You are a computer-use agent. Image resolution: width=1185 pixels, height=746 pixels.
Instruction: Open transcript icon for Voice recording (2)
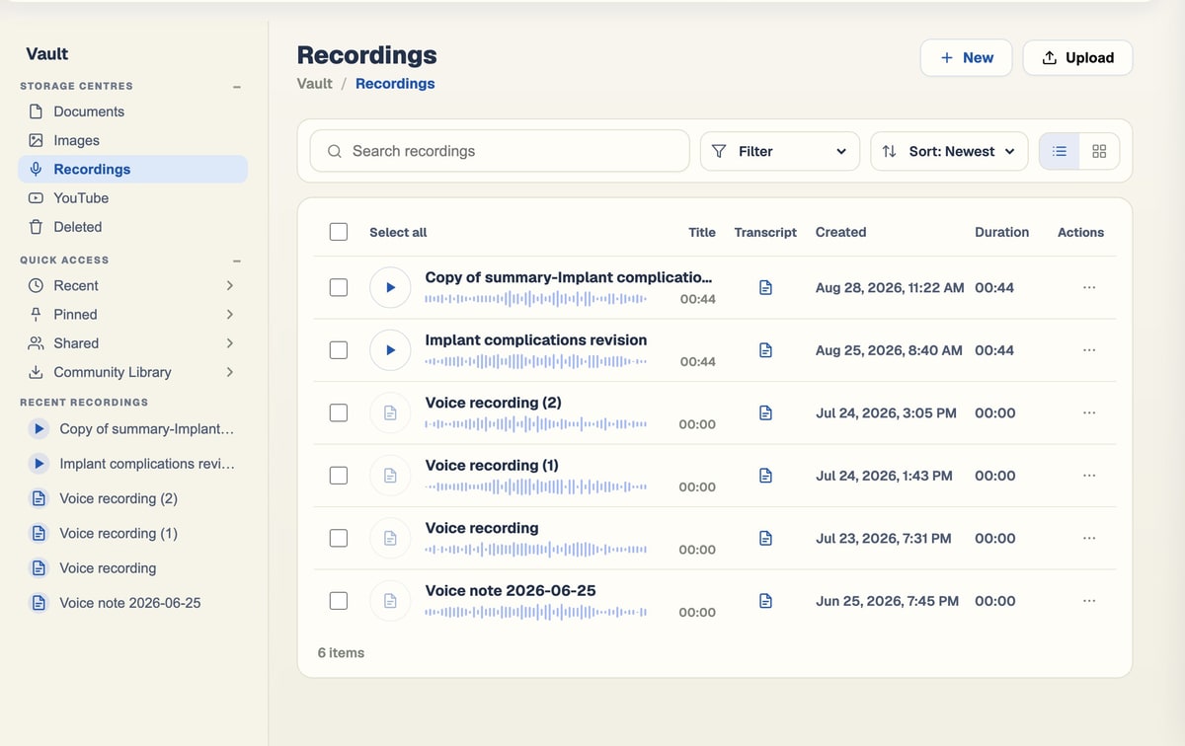click(765, 412)
